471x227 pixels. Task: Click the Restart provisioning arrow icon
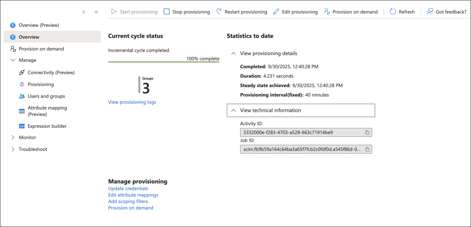click(x=219, y=12)
